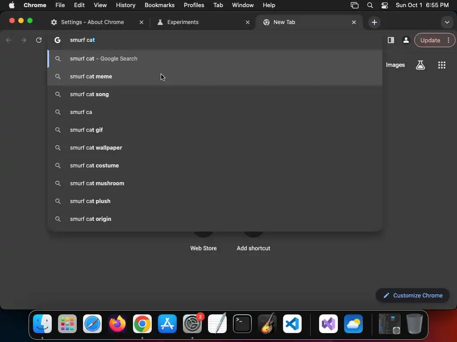Image resolution: width=457 pixels, height=342 pixels.
Task: Open App Store from the dock
Action: coord(167,324)
